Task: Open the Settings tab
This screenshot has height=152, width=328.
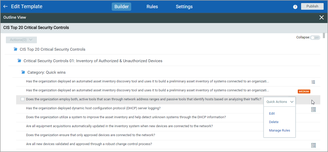Action: click(x=184, y=7)
